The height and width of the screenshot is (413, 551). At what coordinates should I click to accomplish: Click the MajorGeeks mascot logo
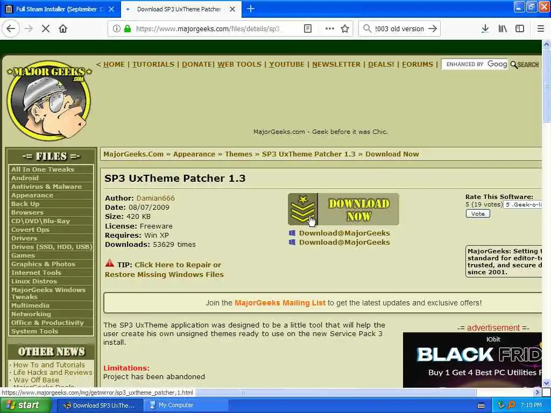pyautogui.click(x=49, y=101)
